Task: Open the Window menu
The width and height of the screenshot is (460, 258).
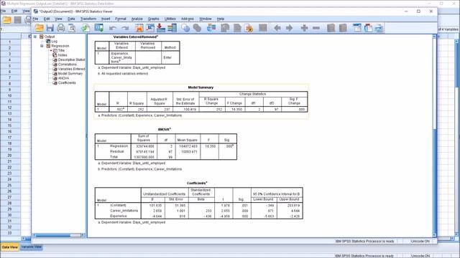Action: (x=206, y=19)
